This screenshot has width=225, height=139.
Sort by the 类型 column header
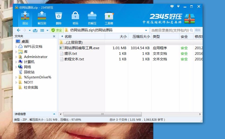click(165, 36)
